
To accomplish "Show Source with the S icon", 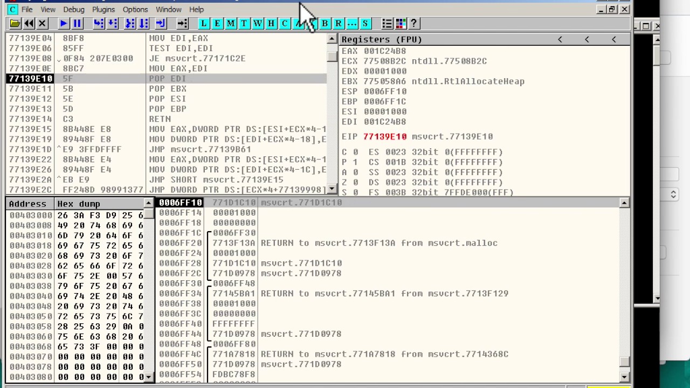I will pos(365,24).
